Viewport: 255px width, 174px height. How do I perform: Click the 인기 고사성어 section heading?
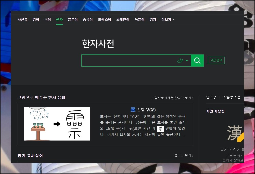(x=30, y=156)
